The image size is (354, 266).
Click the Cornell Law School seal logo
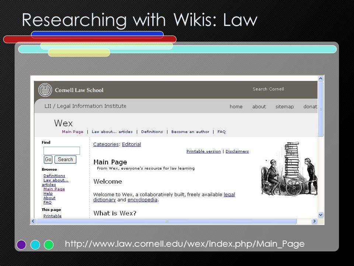tap(45, 90)
